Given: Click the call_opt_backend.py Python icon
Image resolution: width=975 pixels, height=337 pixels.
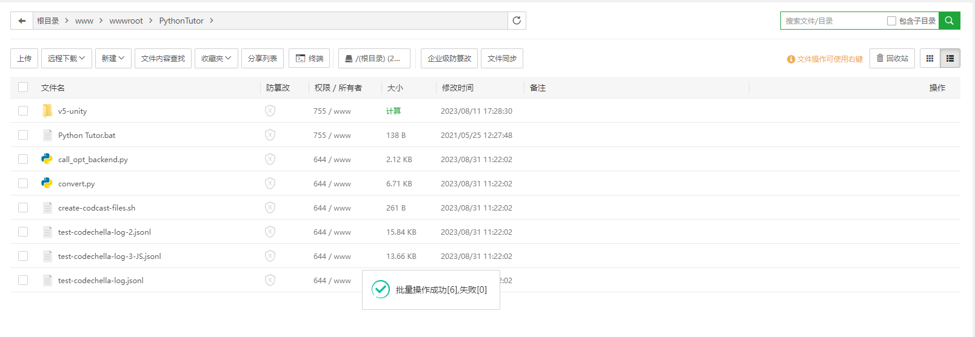Looking at the screenshot, I should tap(47, 159).
